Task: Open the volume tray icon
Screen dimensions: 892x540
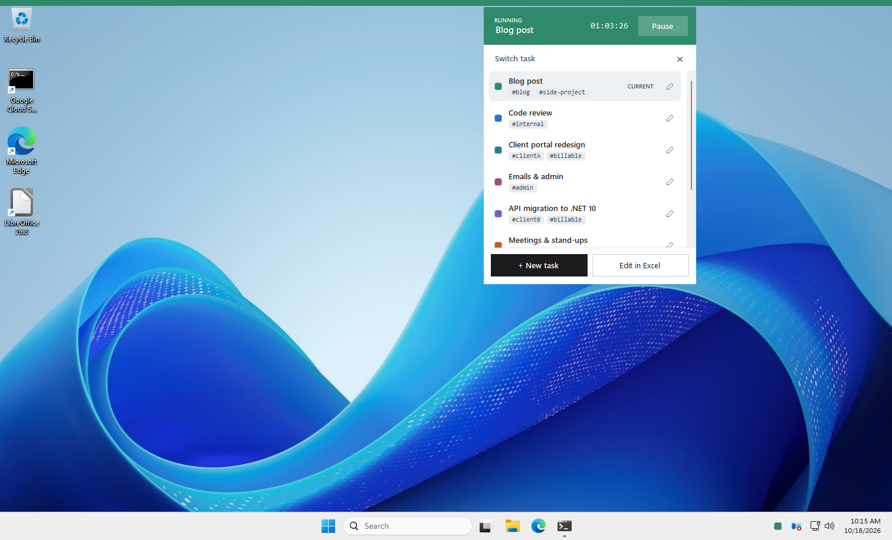Action: coord(829,526)
